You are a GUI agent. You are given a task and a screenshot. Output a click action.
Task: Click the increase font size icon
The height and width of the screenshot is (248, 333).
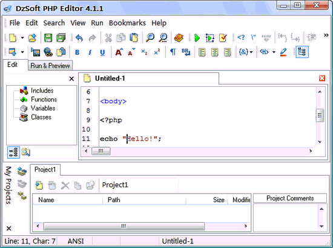coord(119,52)
